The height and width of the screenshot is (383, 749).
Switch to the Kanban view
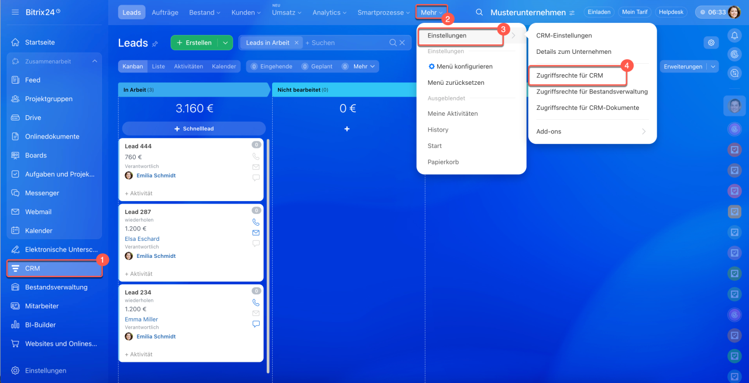click(x=133, y=67)
